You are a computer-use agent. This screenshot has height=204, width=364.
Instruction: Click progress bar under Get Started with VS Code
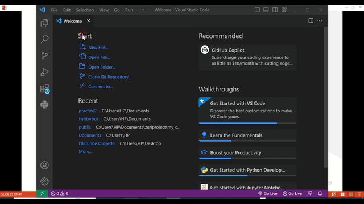coord(247,124)
